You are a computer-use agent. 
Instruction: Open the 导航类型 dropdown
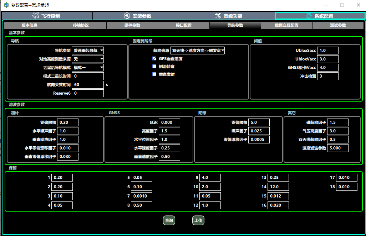tap(88, 50)
